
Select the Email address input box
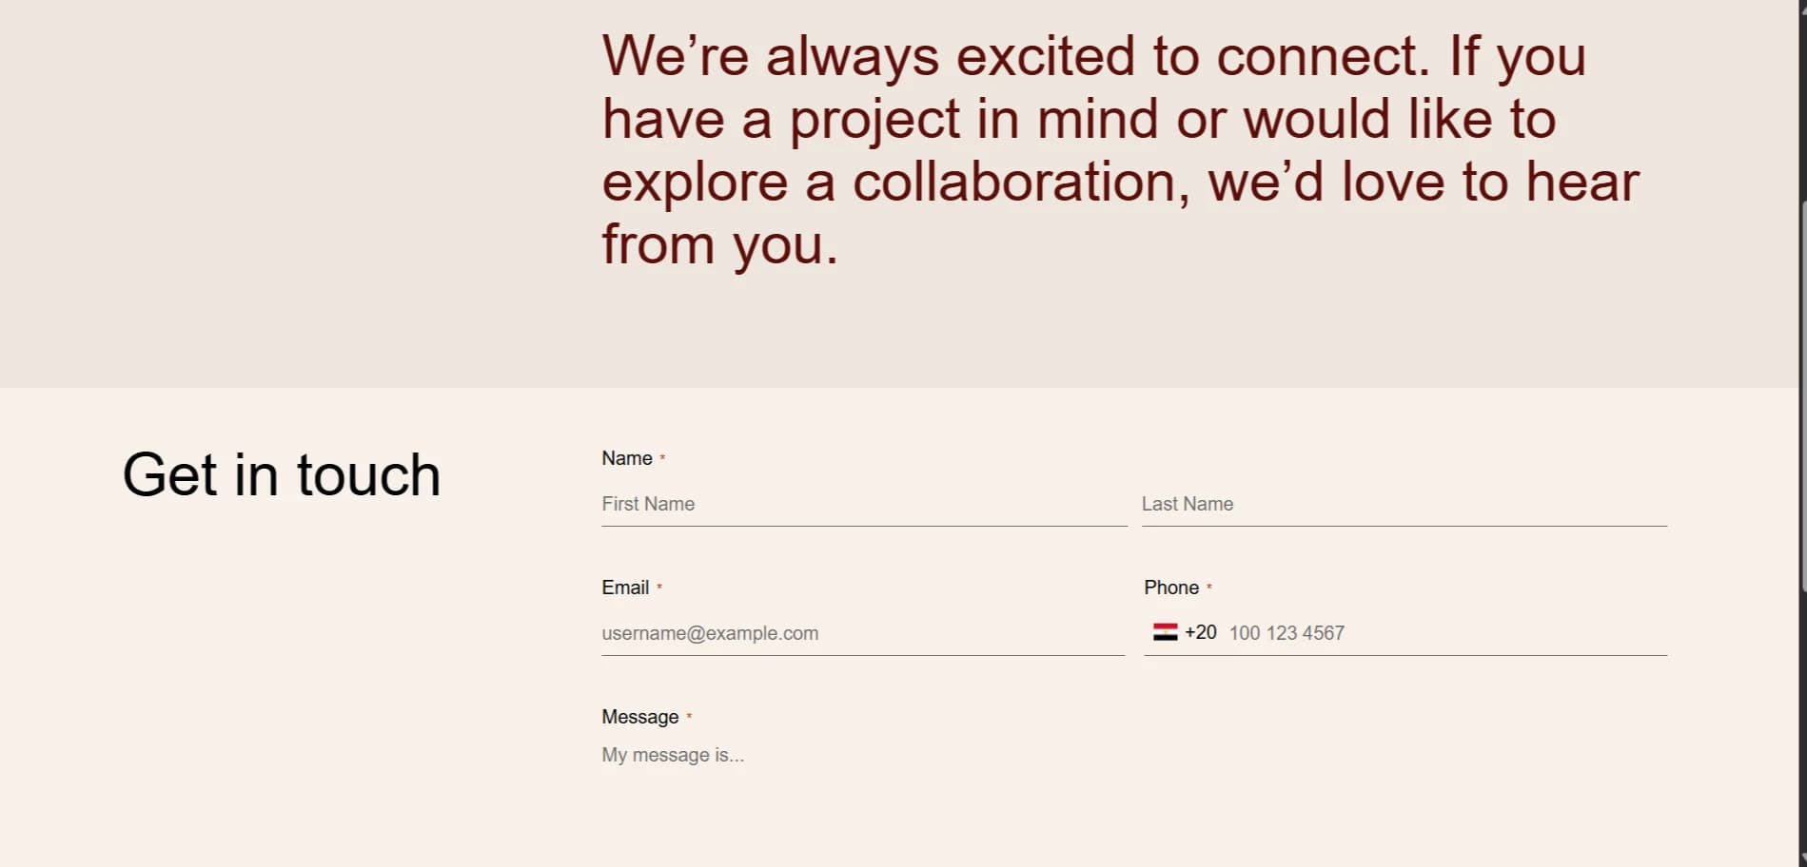click(862, 634)
